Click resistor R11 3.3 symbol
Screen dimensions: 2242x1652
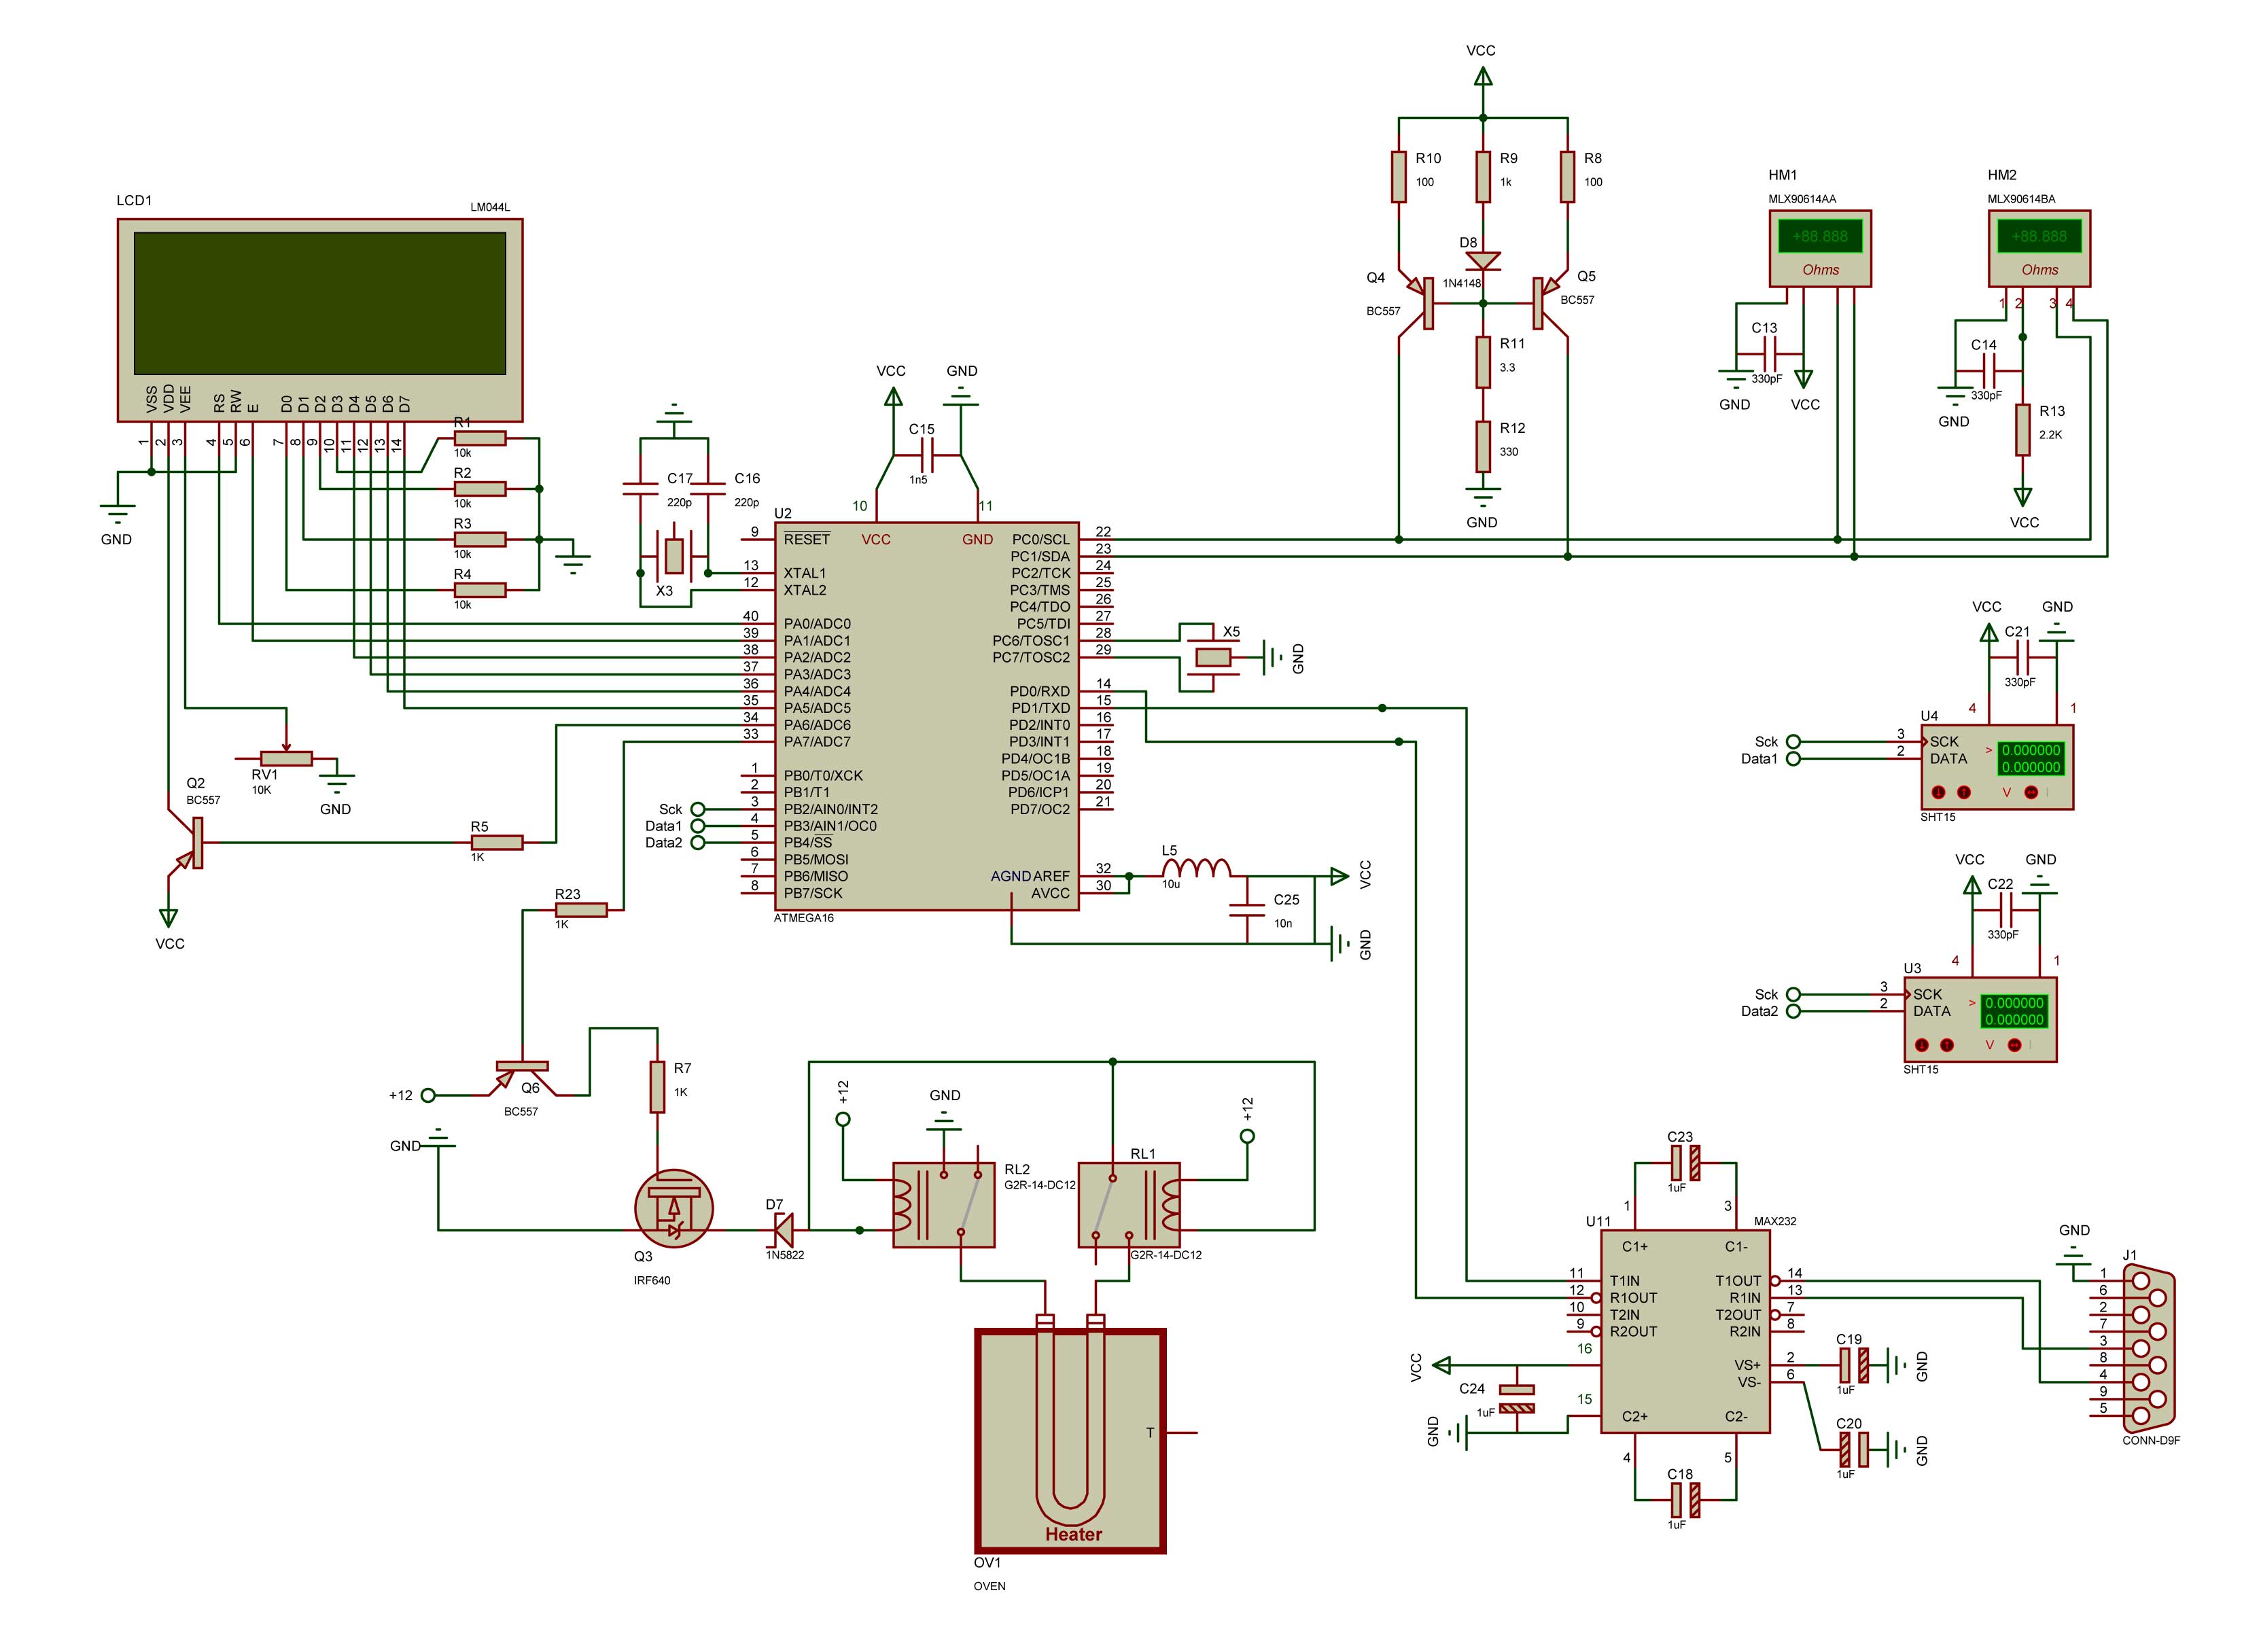tap(1483, 362)
